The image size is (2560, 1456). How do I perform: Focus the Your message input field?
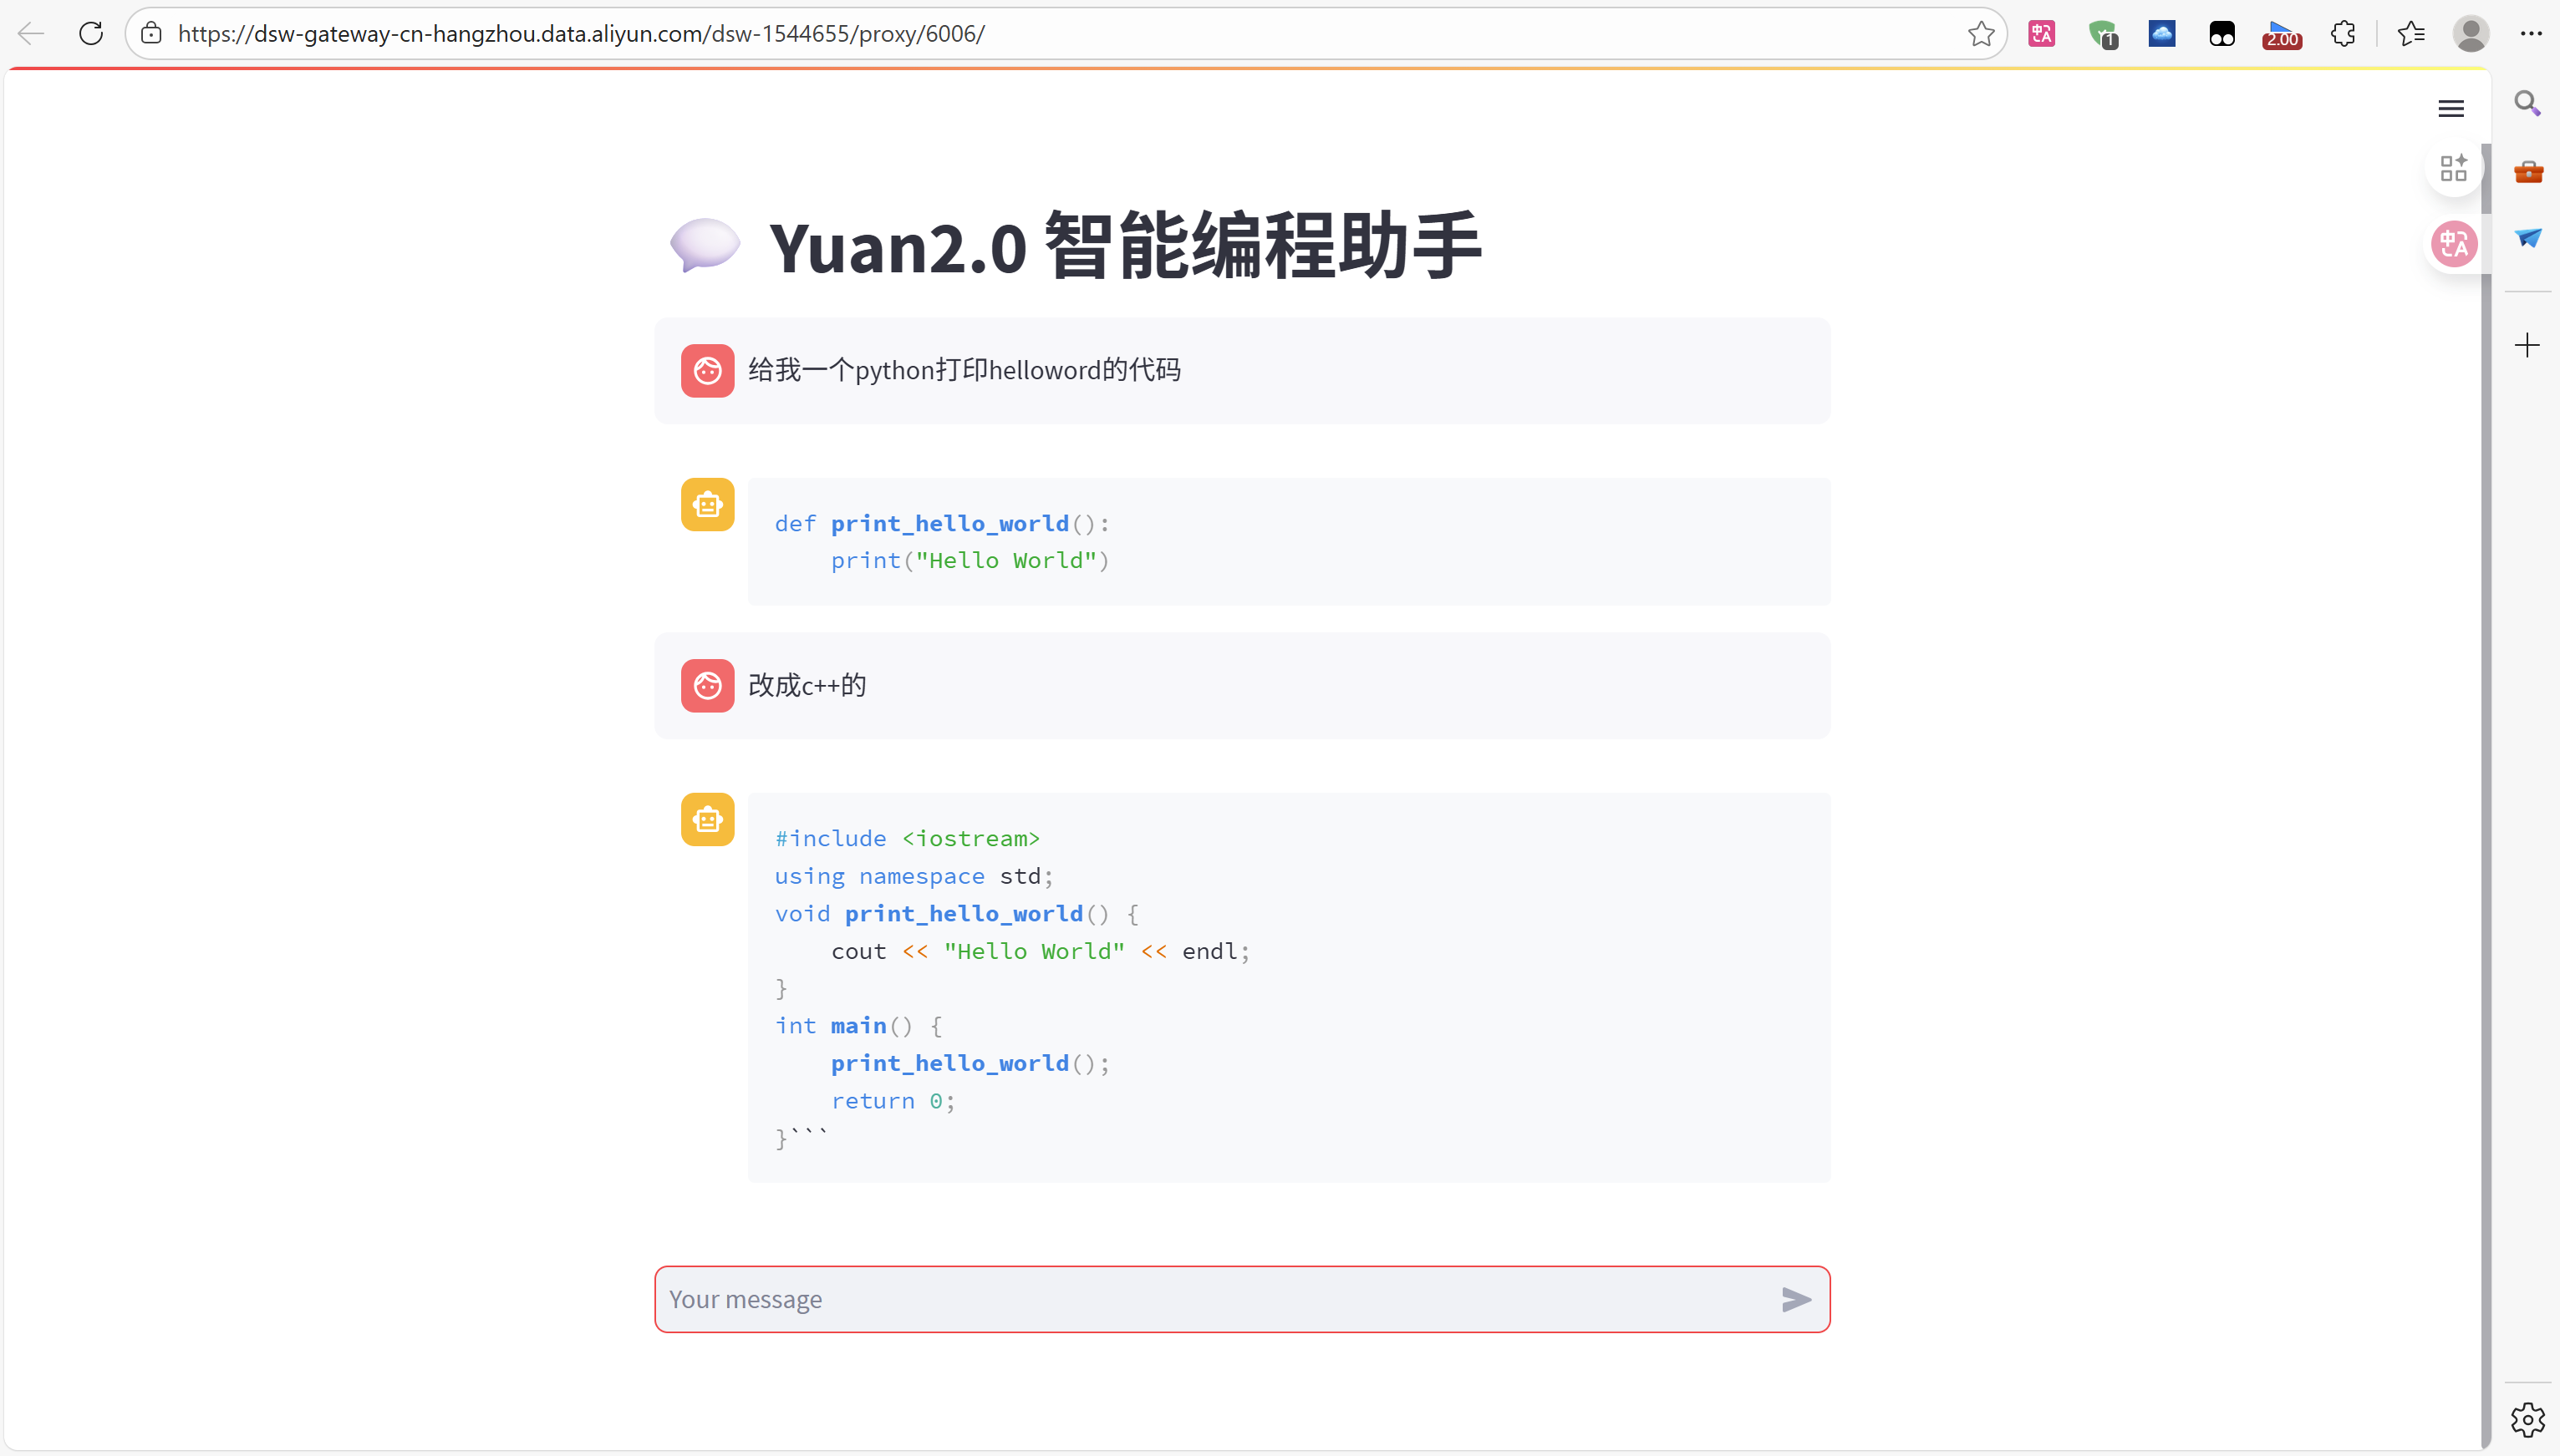(1200, 1299)
